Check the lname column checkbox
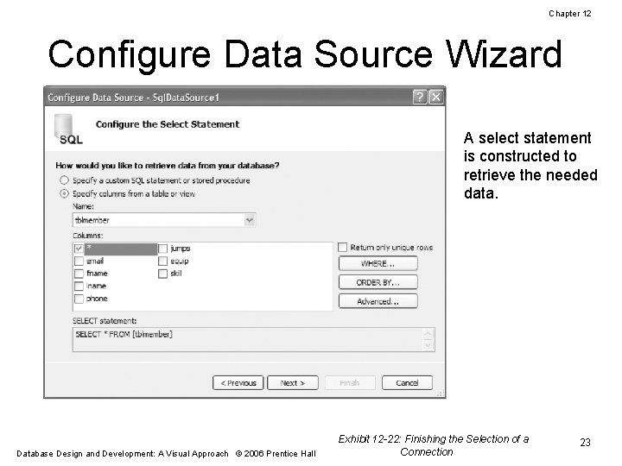Viewport: 622px width, 466px height. pos(79,287)
